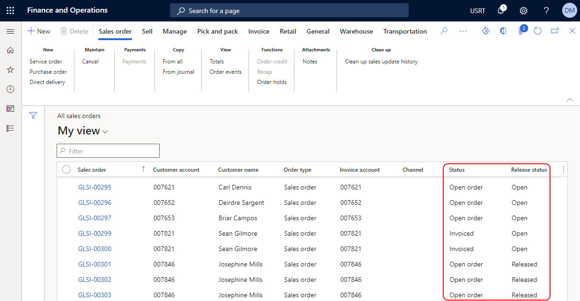The height and width of the screenshot is (301, 580).
Task: Open the ellipsis more options in action pane
Action: pyautogui.click(x=463, y=31)
